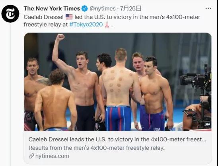
Task: Open the swimmers relay photo preview
Action: click(x=118, y=82)
